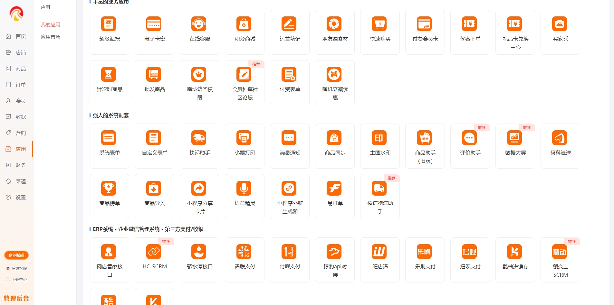Screen dimensions: 614x305
Task: Open 消息通知 app
Action: click(290, 146)
